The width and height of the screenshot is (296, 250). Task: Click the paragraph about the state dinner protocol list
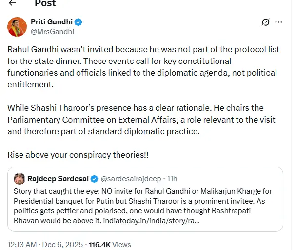tap(141, 67)
